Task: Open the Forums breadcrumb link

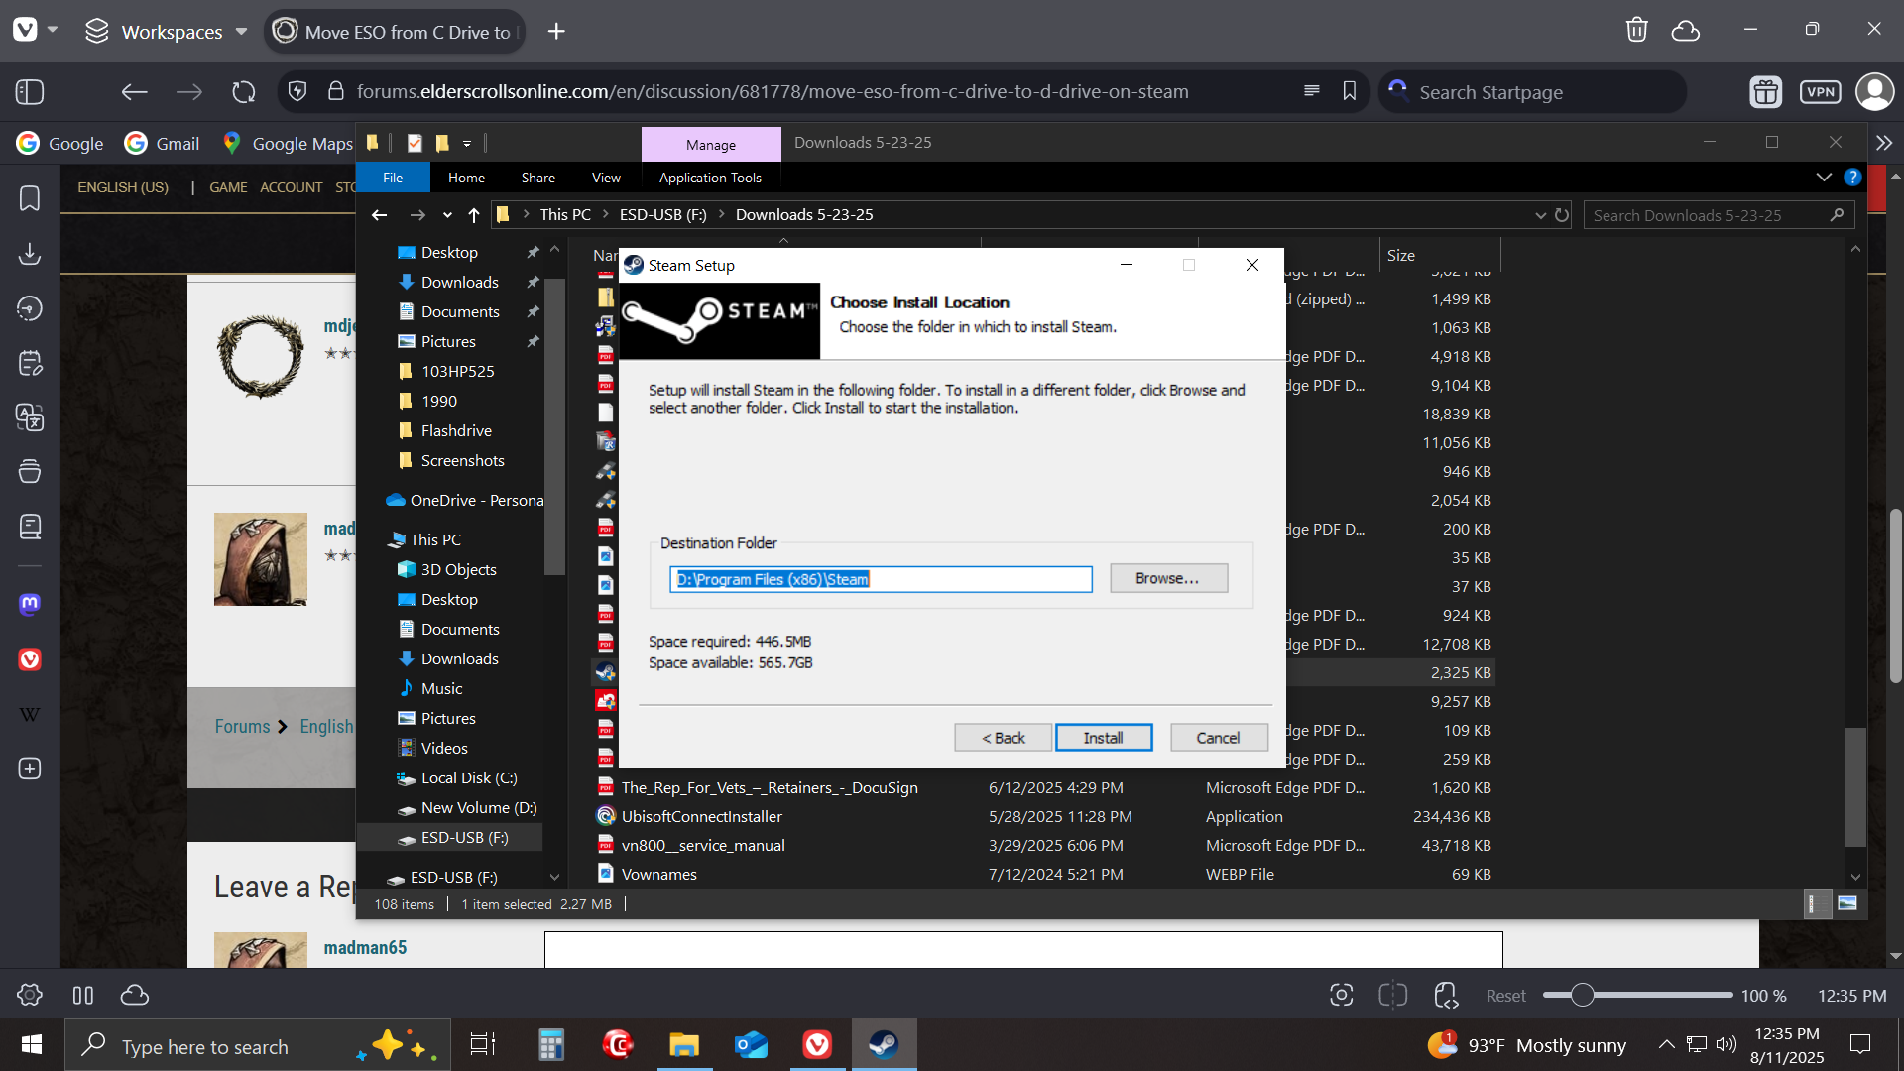Action: coord(242,727)
